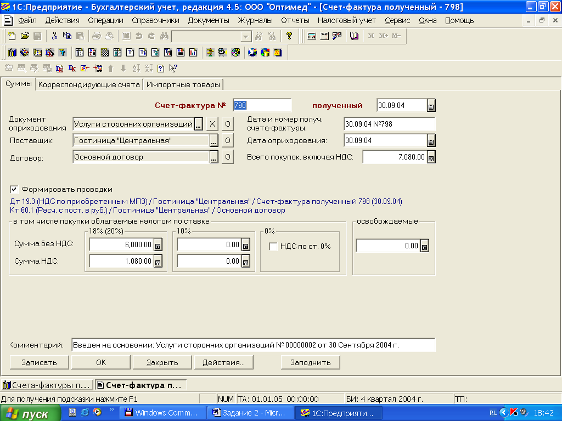This screenshot has height=421, width=562.
Task: Click the Open folder toolbar icon
Action: (25, 36)
